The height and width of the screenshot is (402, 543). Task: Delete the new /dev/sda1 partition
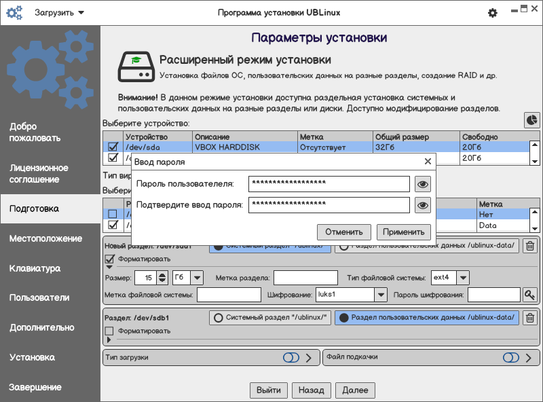pyautogui.click(x=530, y=246)
